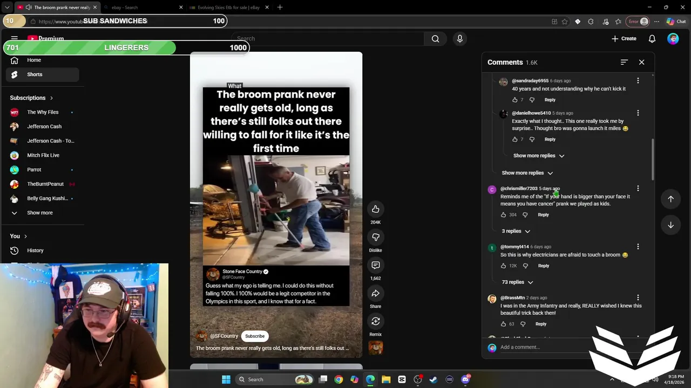Select the broom prank YouTube tab
Screen dimensions: 691x388
57,8
